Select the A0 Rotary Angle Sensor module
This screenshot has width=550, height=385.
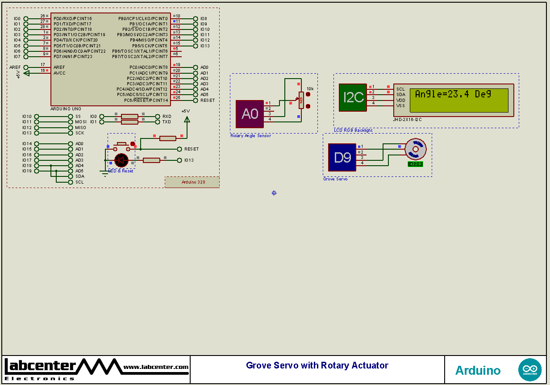coord(250,114)
